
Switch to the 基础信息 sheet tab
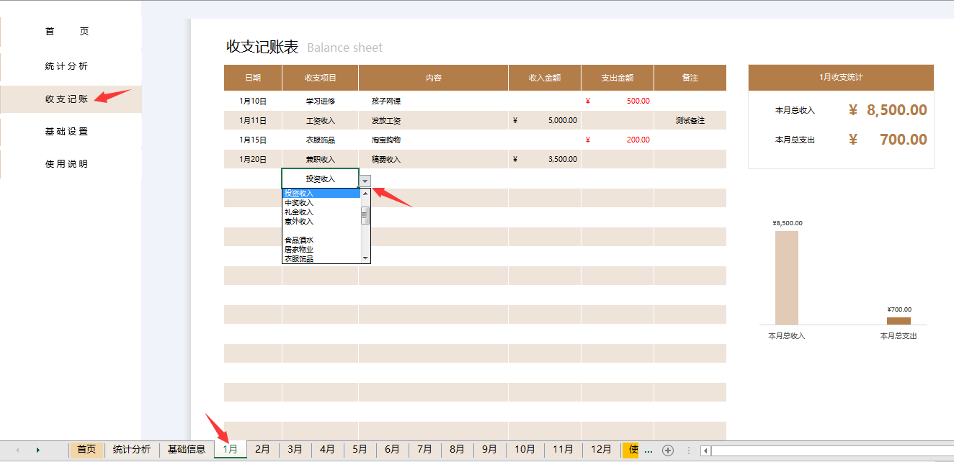point(187,449)
